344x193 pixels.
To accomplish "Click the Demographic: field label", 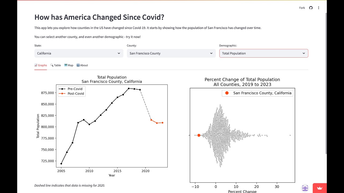I will pyautogui.click(x=228, y=46).
